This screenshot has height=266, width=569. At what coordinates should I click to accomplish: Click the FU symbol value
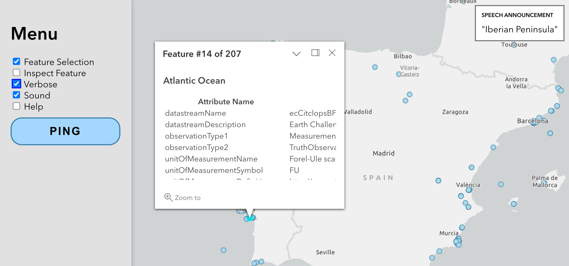click(294, 170)
